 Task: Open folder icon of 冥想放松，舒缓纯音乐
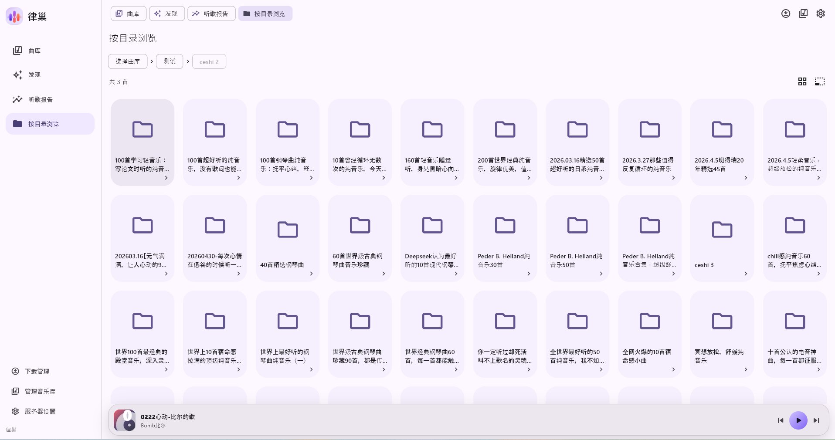pyautogui.click(x=722, y=321)
